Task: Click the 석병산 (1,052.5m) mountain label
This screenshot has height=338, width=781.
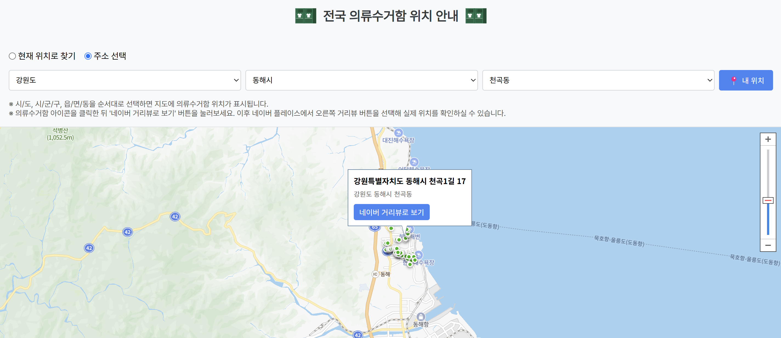Action: [60, 134]
